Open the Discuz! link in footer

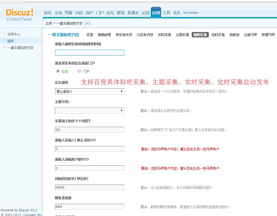coord(24,210)
